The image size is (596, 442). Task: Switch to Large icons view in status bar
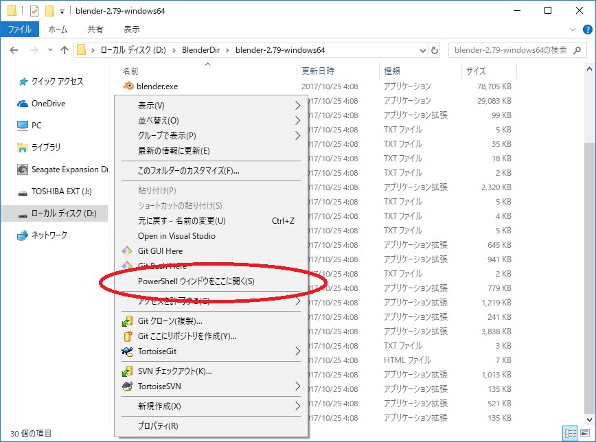pos(585,433)
